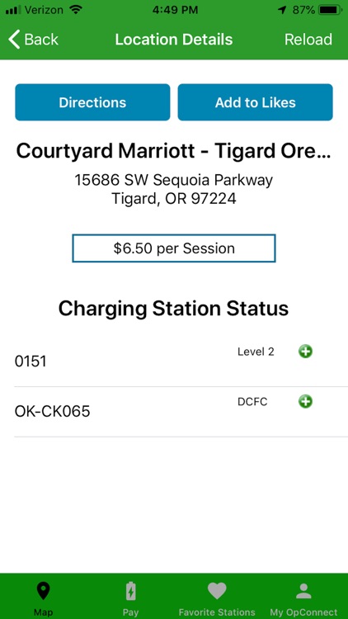Tap the Wi-Fi status icon
348x619 pixels.
[75, 9]
